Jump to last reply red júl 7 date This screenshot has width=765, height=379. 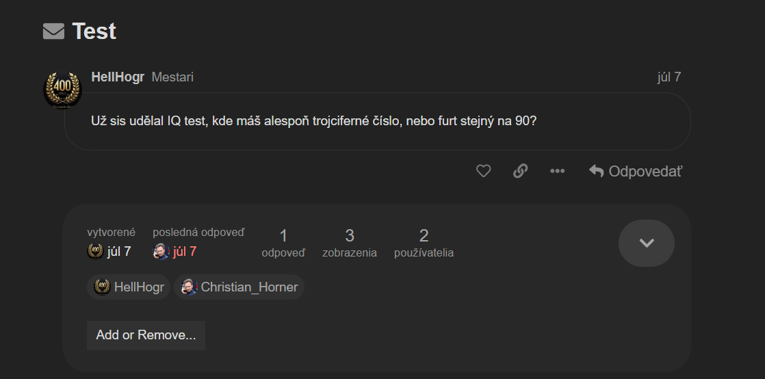point(185,251)
